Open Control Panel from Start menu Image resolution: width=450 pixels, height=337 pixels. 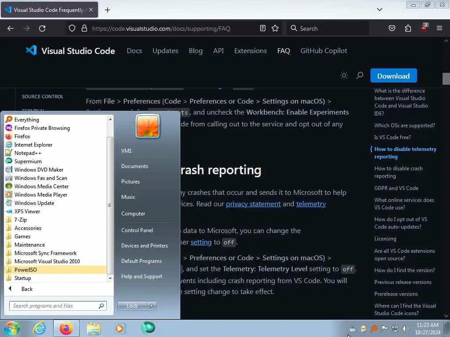click(x=137, y=230)
